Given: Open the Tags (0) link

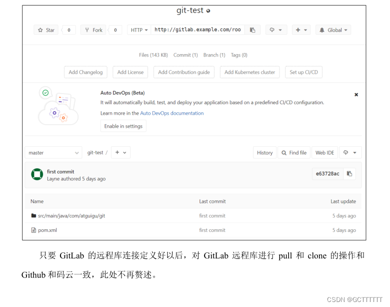Looking at the screenshot, I should tap(239, 55).
